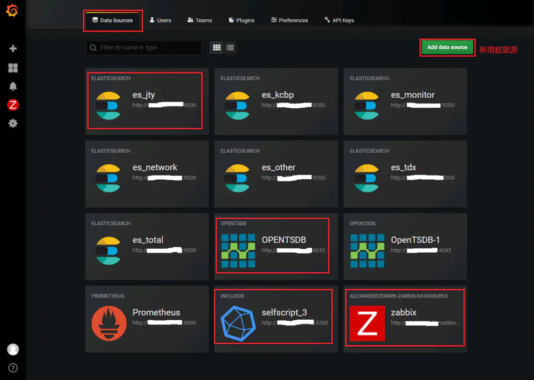Viewport: 534px width, 380px height.
Task: Switch to the Plugins tab
Action: click(x=241, y=20)
